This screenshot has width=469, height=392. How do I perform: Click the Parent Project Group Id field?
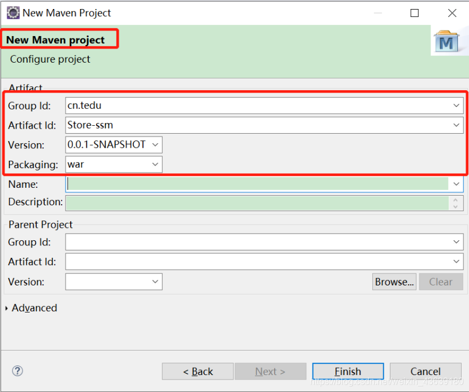(x=264, y=242)
